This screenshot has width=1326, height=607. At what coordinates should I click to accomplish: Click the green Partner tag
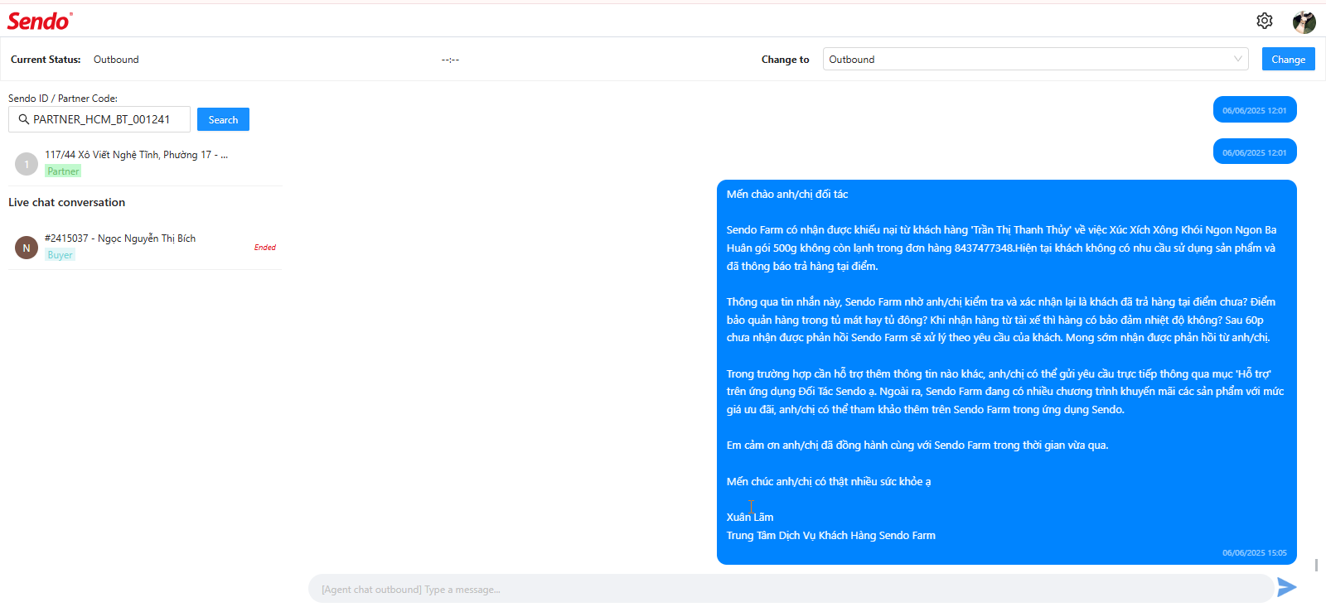(63, 171)
